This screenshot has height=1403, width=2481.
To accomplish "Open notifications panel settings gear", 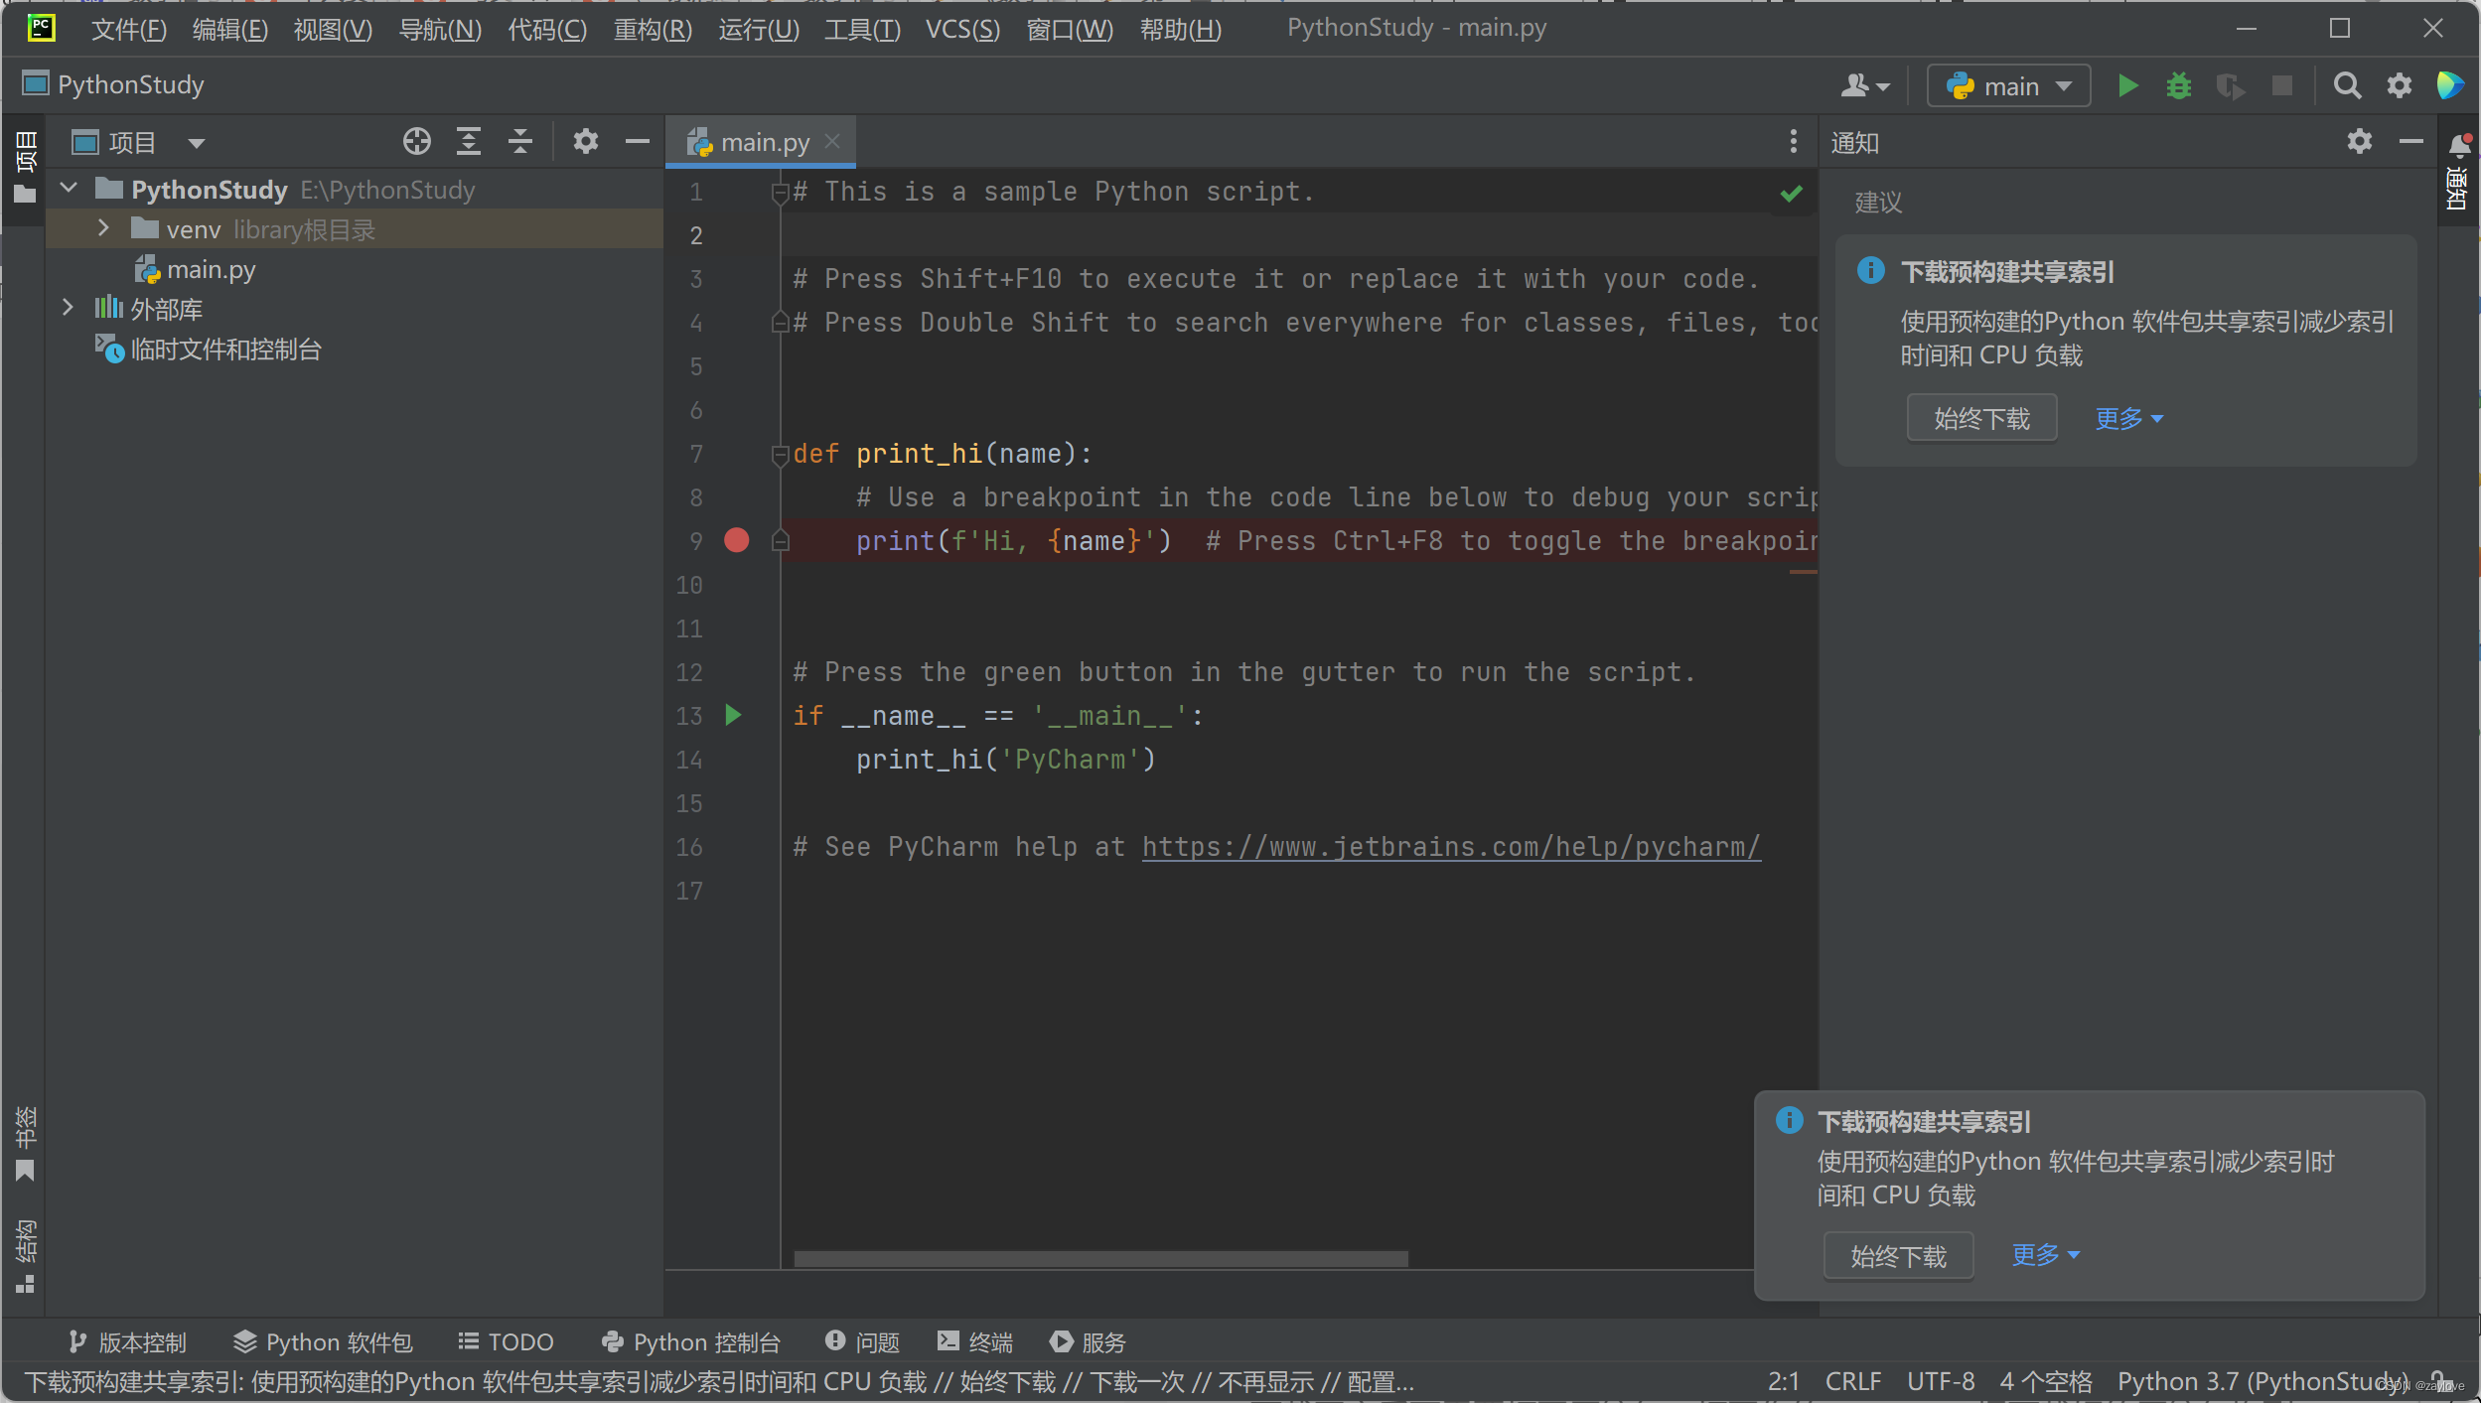I will 2360,142.
